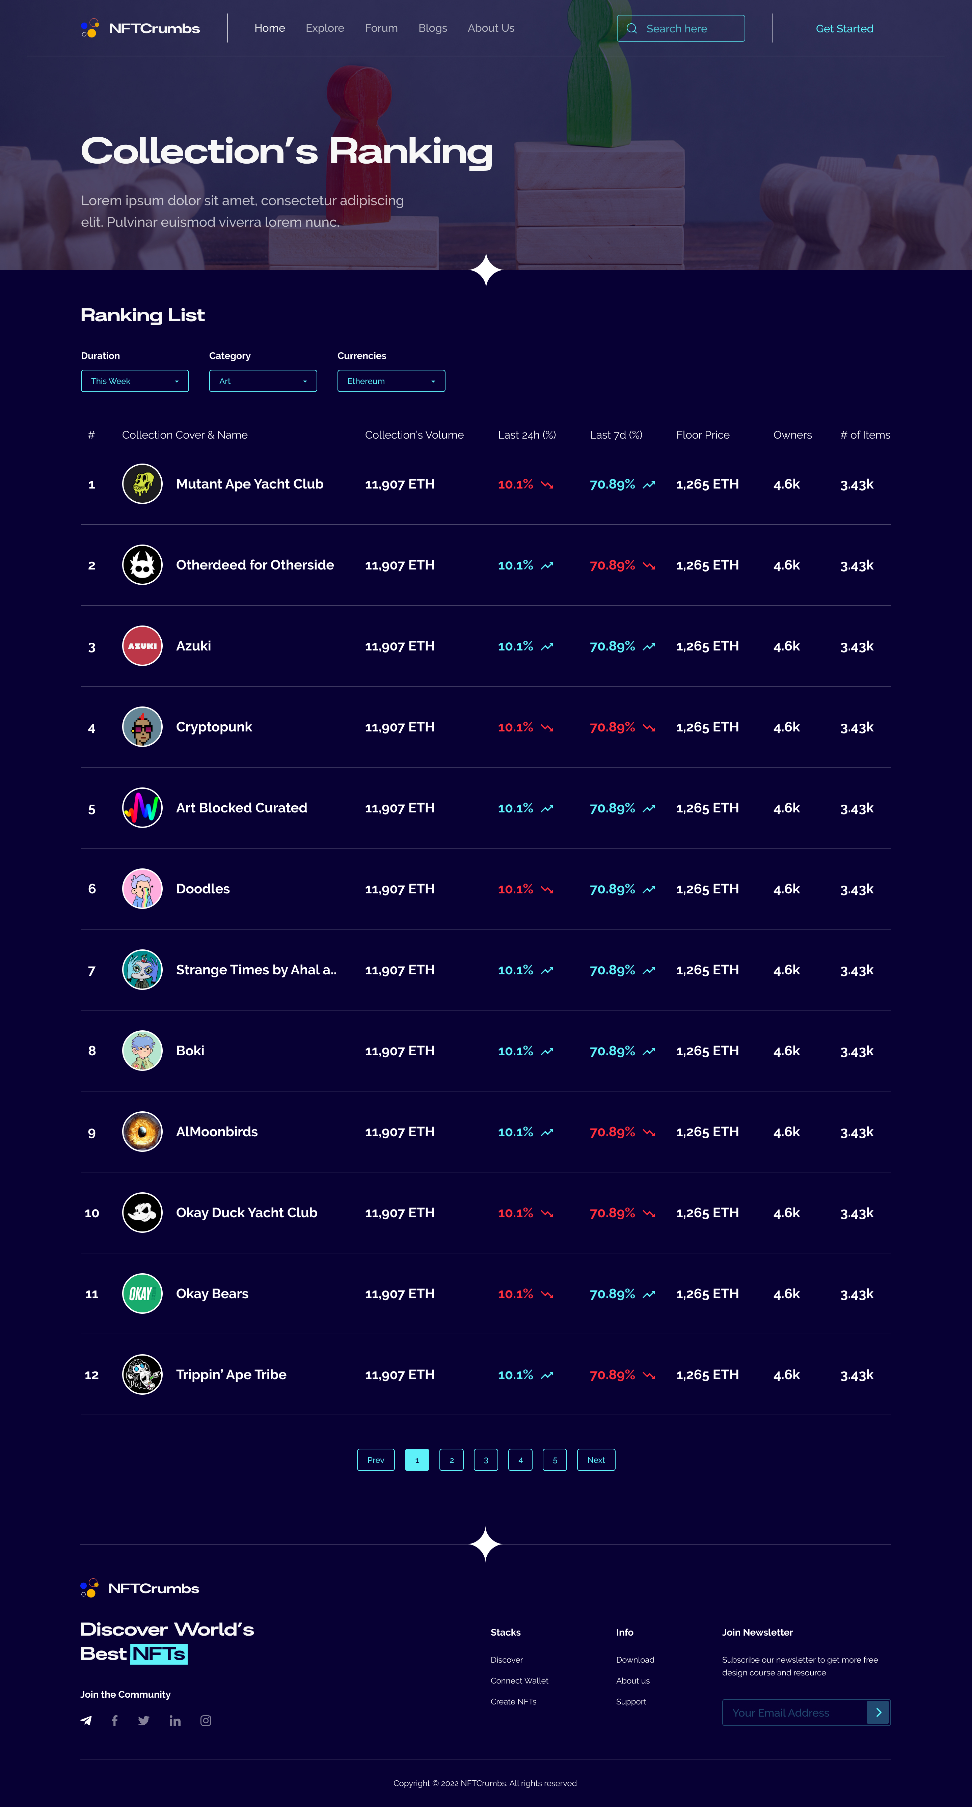Expand the Category dropdown set to Art
The height and width of the screenshot is (1807, 972).
[x=263, y=381]
